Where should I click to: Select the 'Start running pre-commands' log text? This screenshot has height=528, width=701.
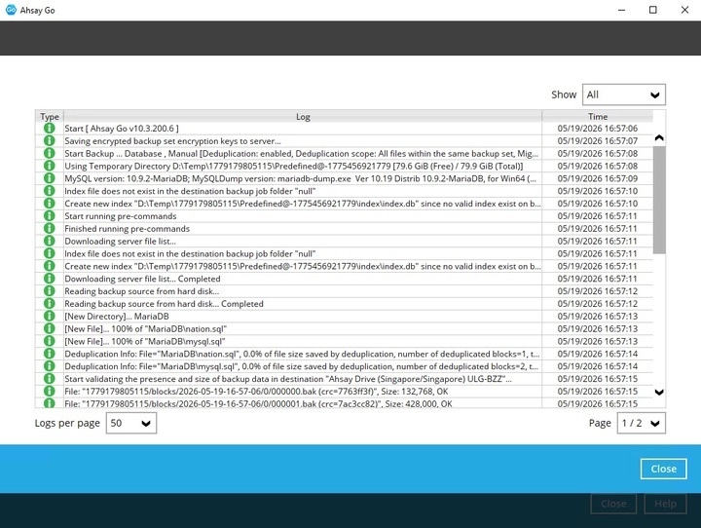point(121,216)
